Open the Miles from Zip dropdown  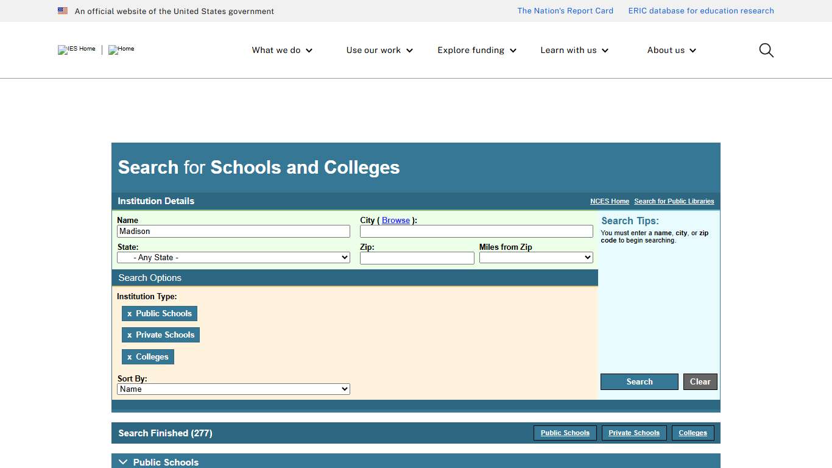[535, 257]
